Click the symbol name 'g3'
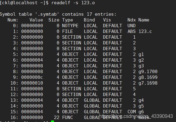The width and height of the screenshot is (176, 122). pos(141,66)
